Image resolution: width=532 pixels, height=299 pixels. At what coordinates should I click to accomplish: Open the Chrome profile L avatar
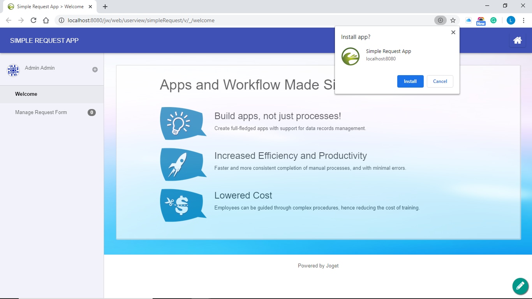tap(511, 20)
